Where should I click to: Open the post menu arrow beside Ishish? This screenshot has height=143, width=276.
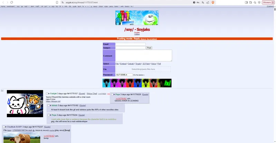pos(51,105)
